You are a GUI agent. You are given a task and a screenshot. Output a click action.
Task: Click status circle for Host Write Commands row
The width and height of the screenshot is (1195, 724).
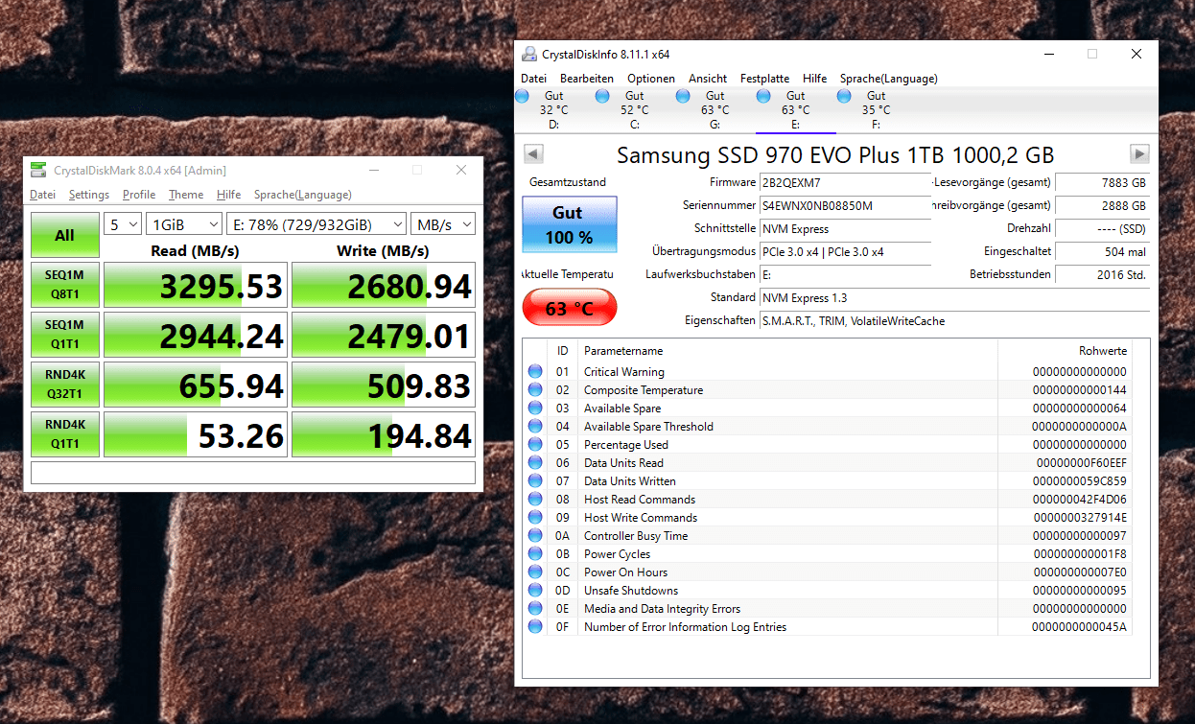click(535, 517)
